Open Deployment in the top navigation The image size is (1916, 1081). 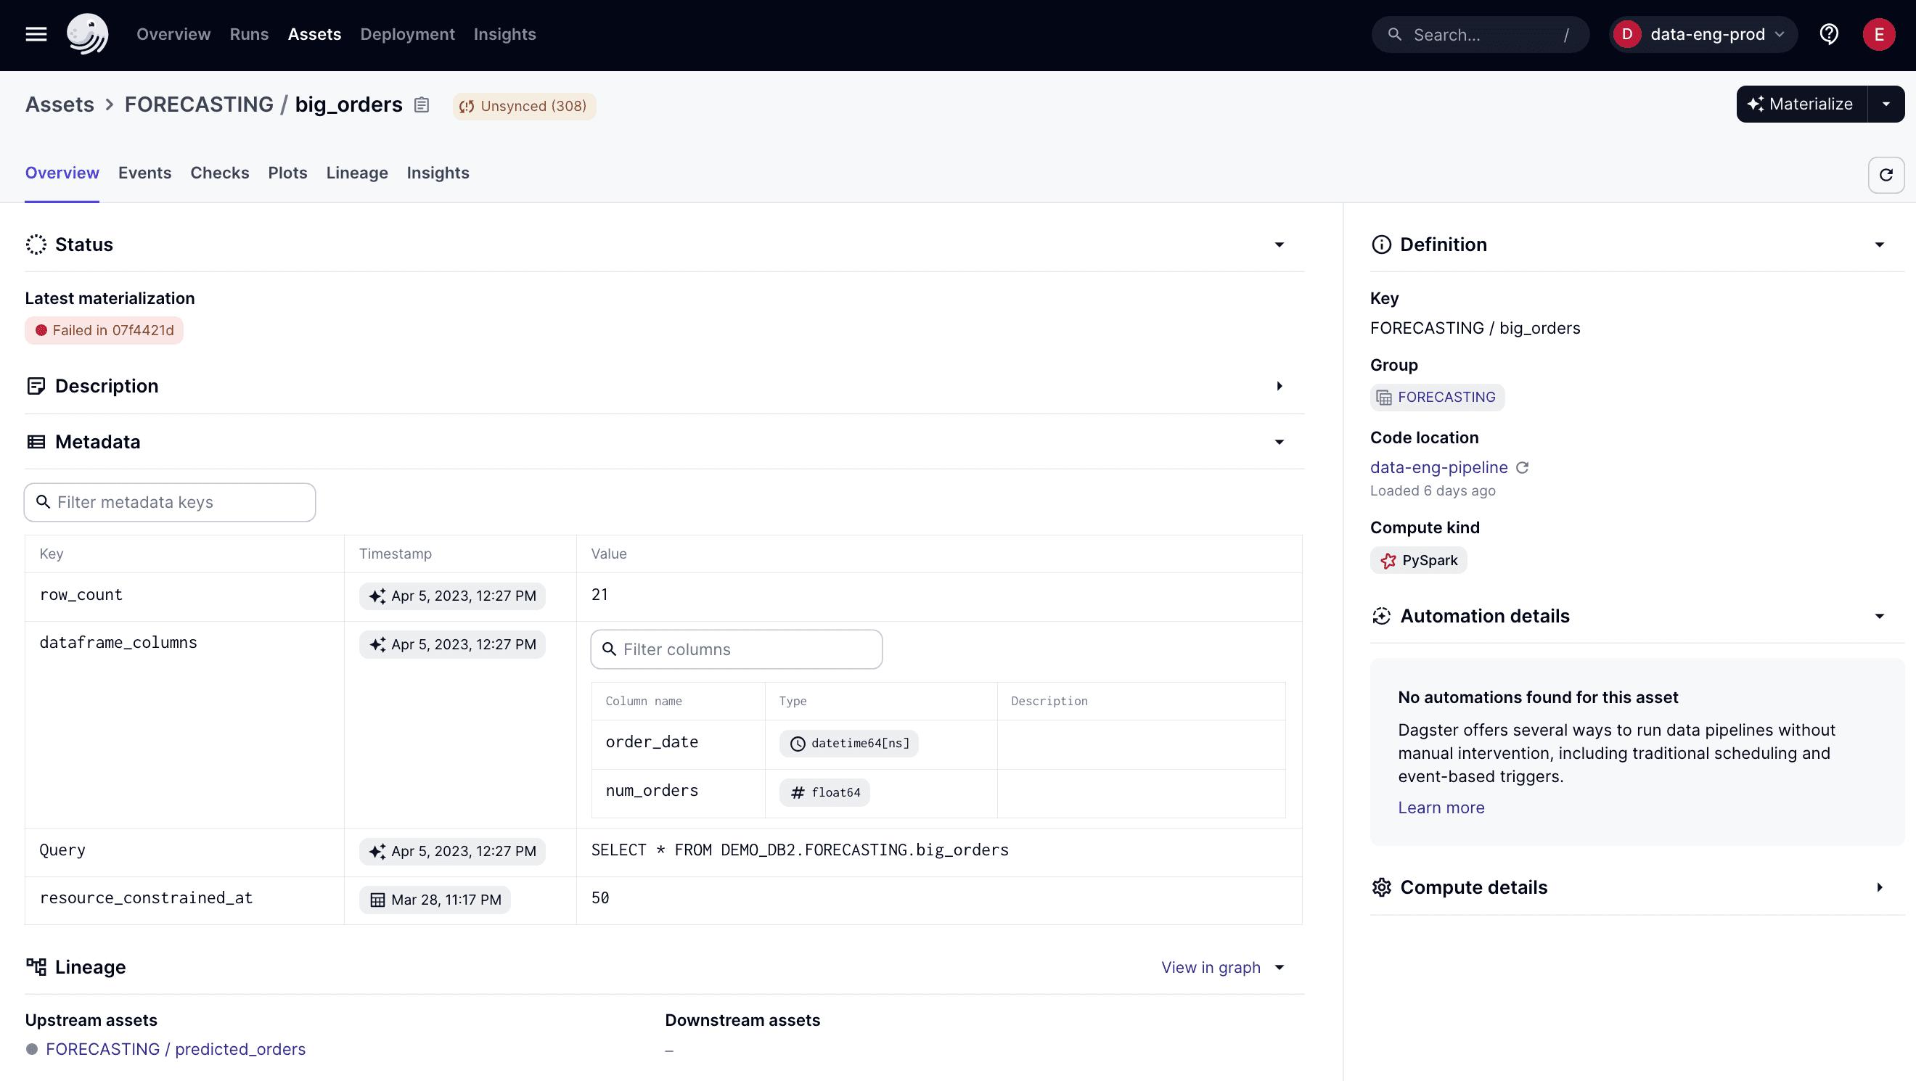(x=407, y=34)
